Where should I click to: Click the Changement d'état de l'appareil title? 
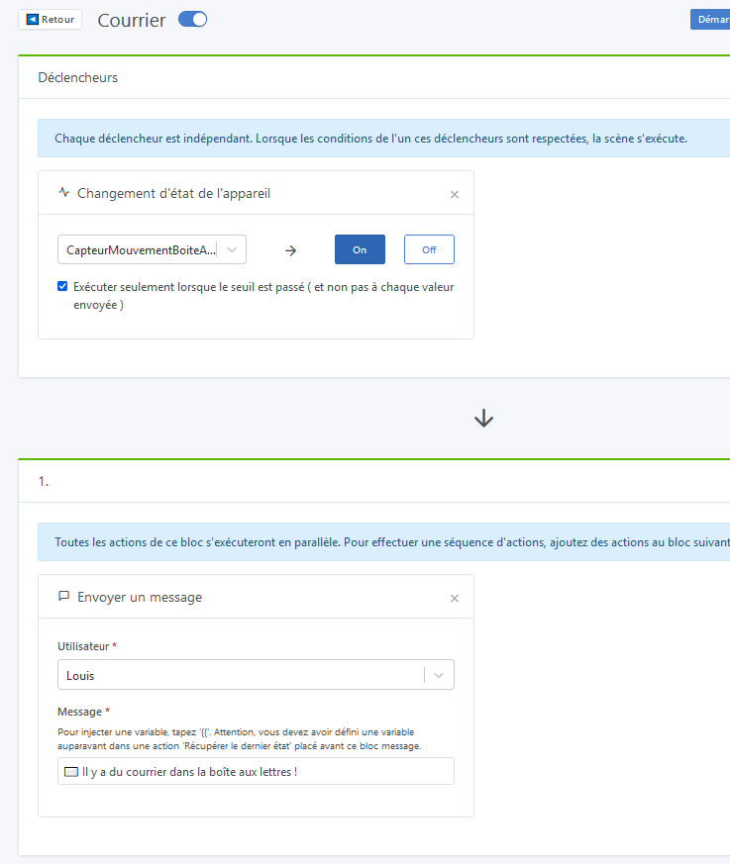click(x=173, y=193)
